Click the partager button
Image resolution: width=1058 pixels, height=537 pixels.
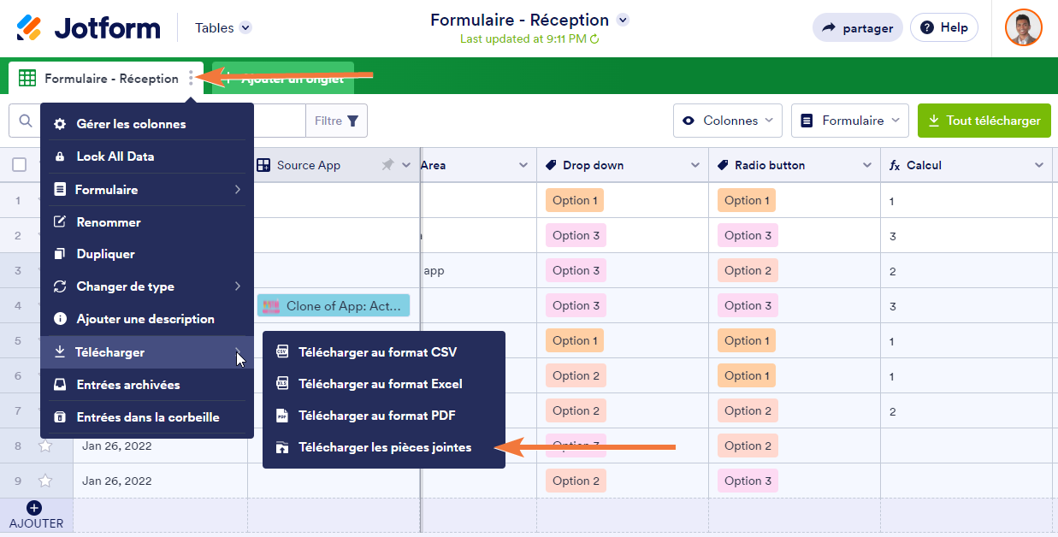coord(857,28)
